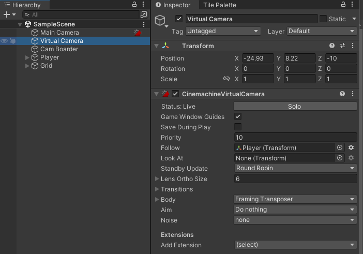Click the Follow field Player (Transform)
The image size is (363, 254).
(285, 148)
